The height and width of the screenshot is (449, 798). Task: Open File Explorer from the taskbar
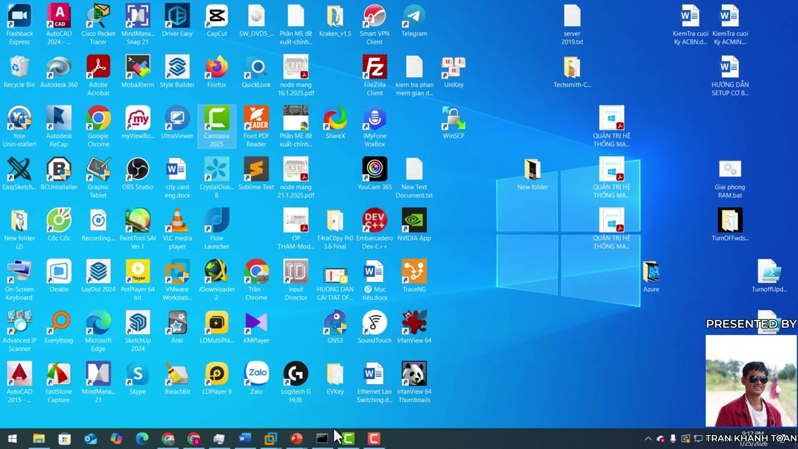click(39, 438)
